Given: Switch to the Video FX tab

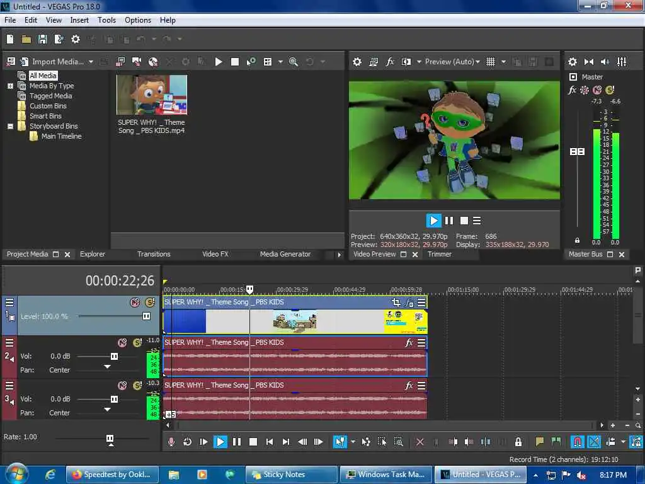Looking at the screenshot, I should point(215,255).
